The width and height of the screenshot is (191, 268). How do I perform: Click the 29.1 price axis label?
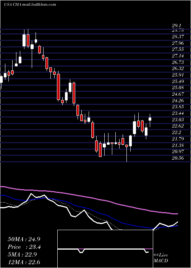click(x=176, y=26)
